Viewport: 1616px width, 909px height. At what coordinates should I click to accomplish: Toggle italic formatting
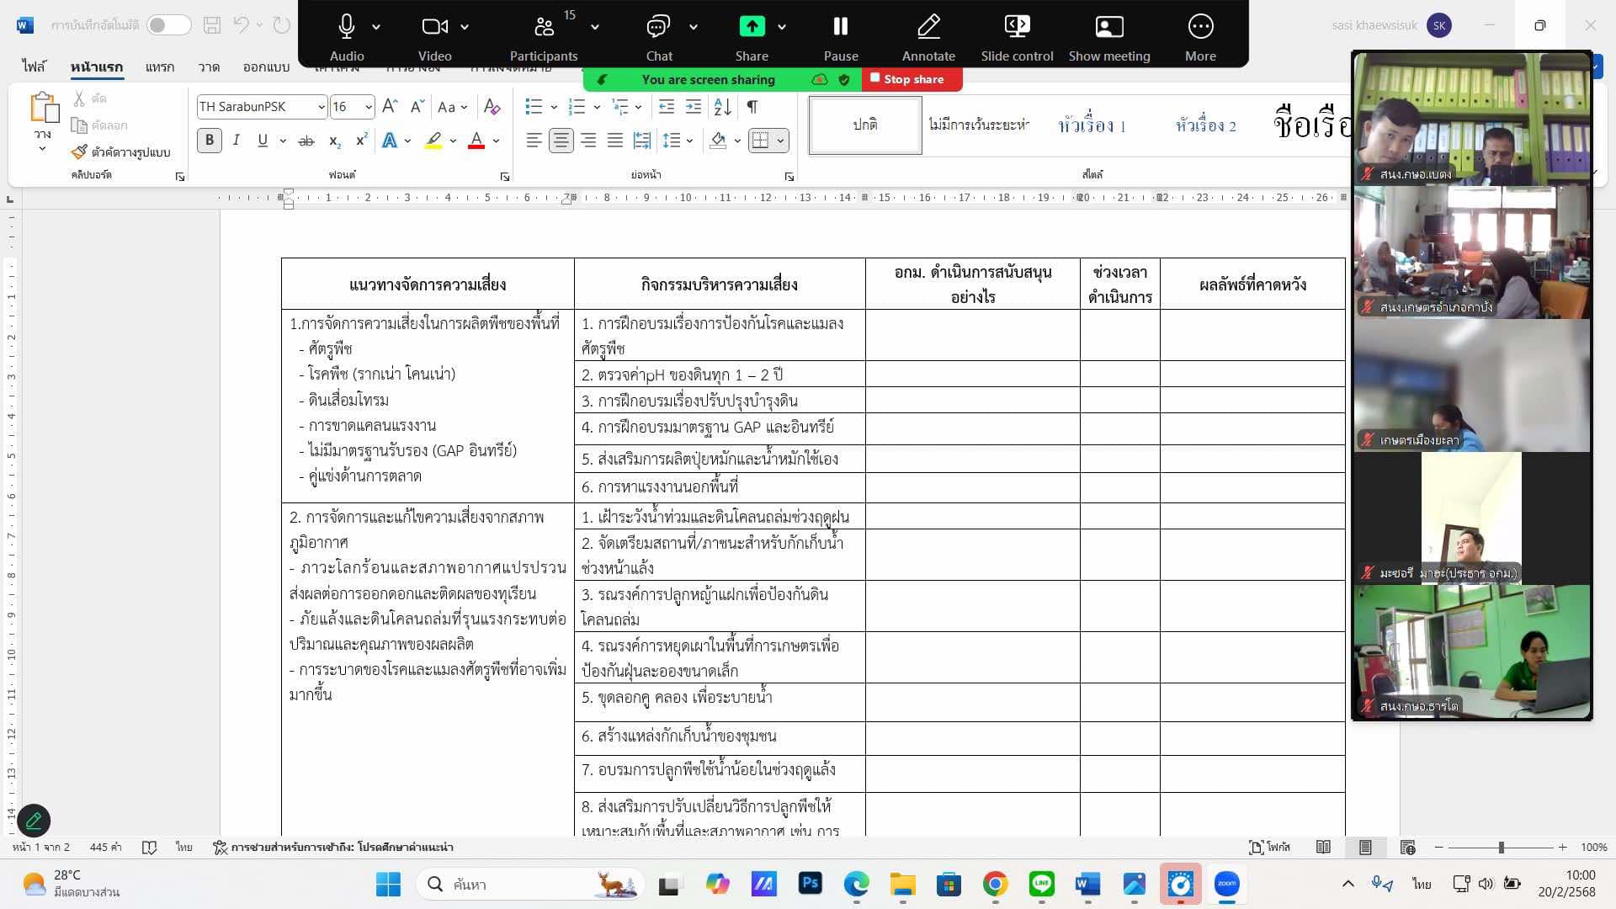(x=237, y=141)
